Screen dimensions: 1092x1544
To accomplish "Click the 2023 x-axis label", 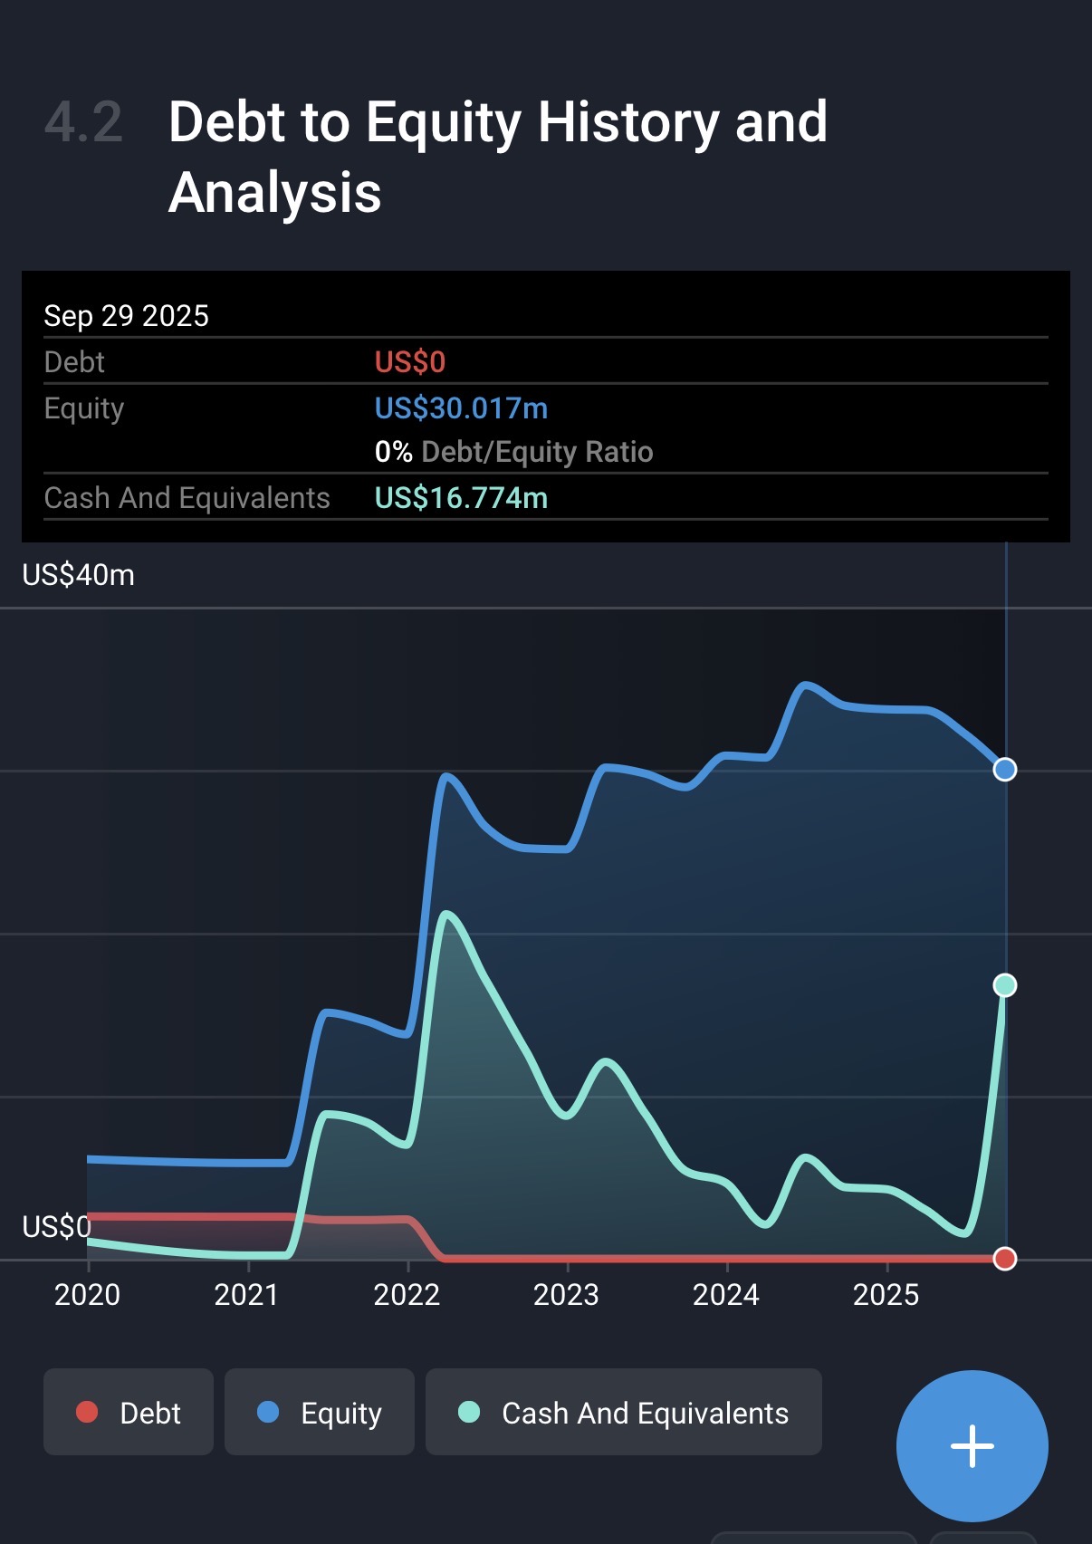I will coord(566,1295).
